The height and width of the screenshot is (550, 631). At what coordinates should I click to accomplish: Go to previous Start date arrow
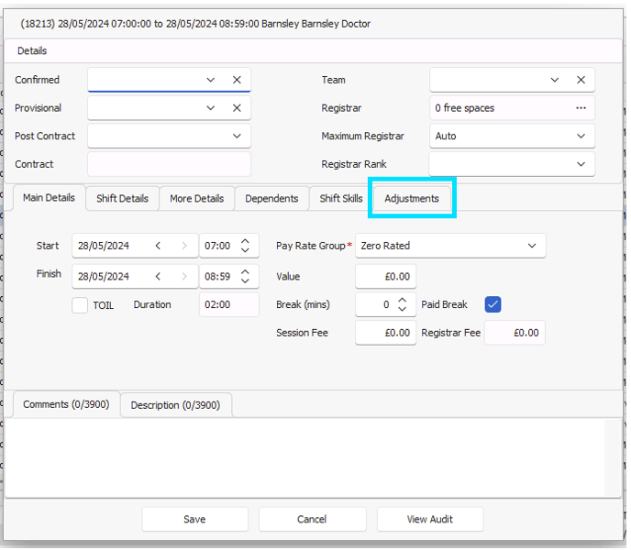(x=158, y=246)
